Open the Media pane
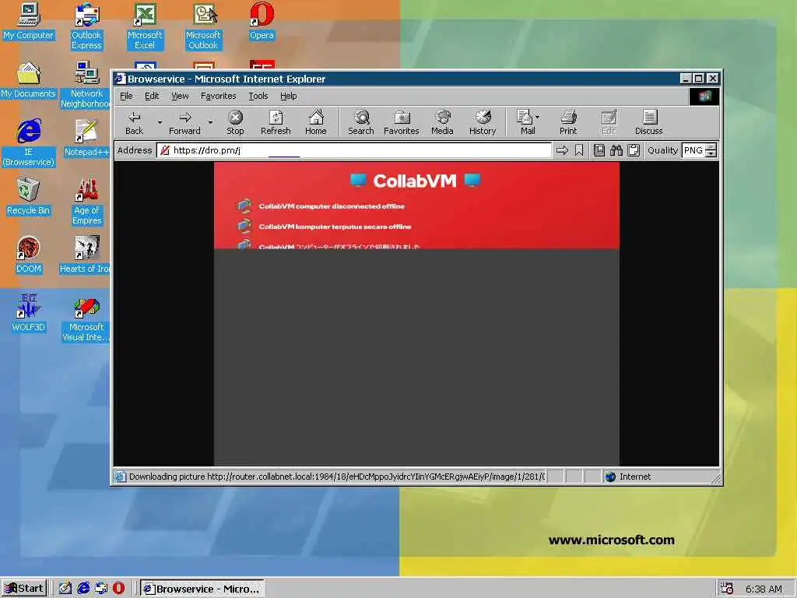Image resolution: width=797 pixels, height=598 pixels. pyautogui.click(x=442, y=123)
